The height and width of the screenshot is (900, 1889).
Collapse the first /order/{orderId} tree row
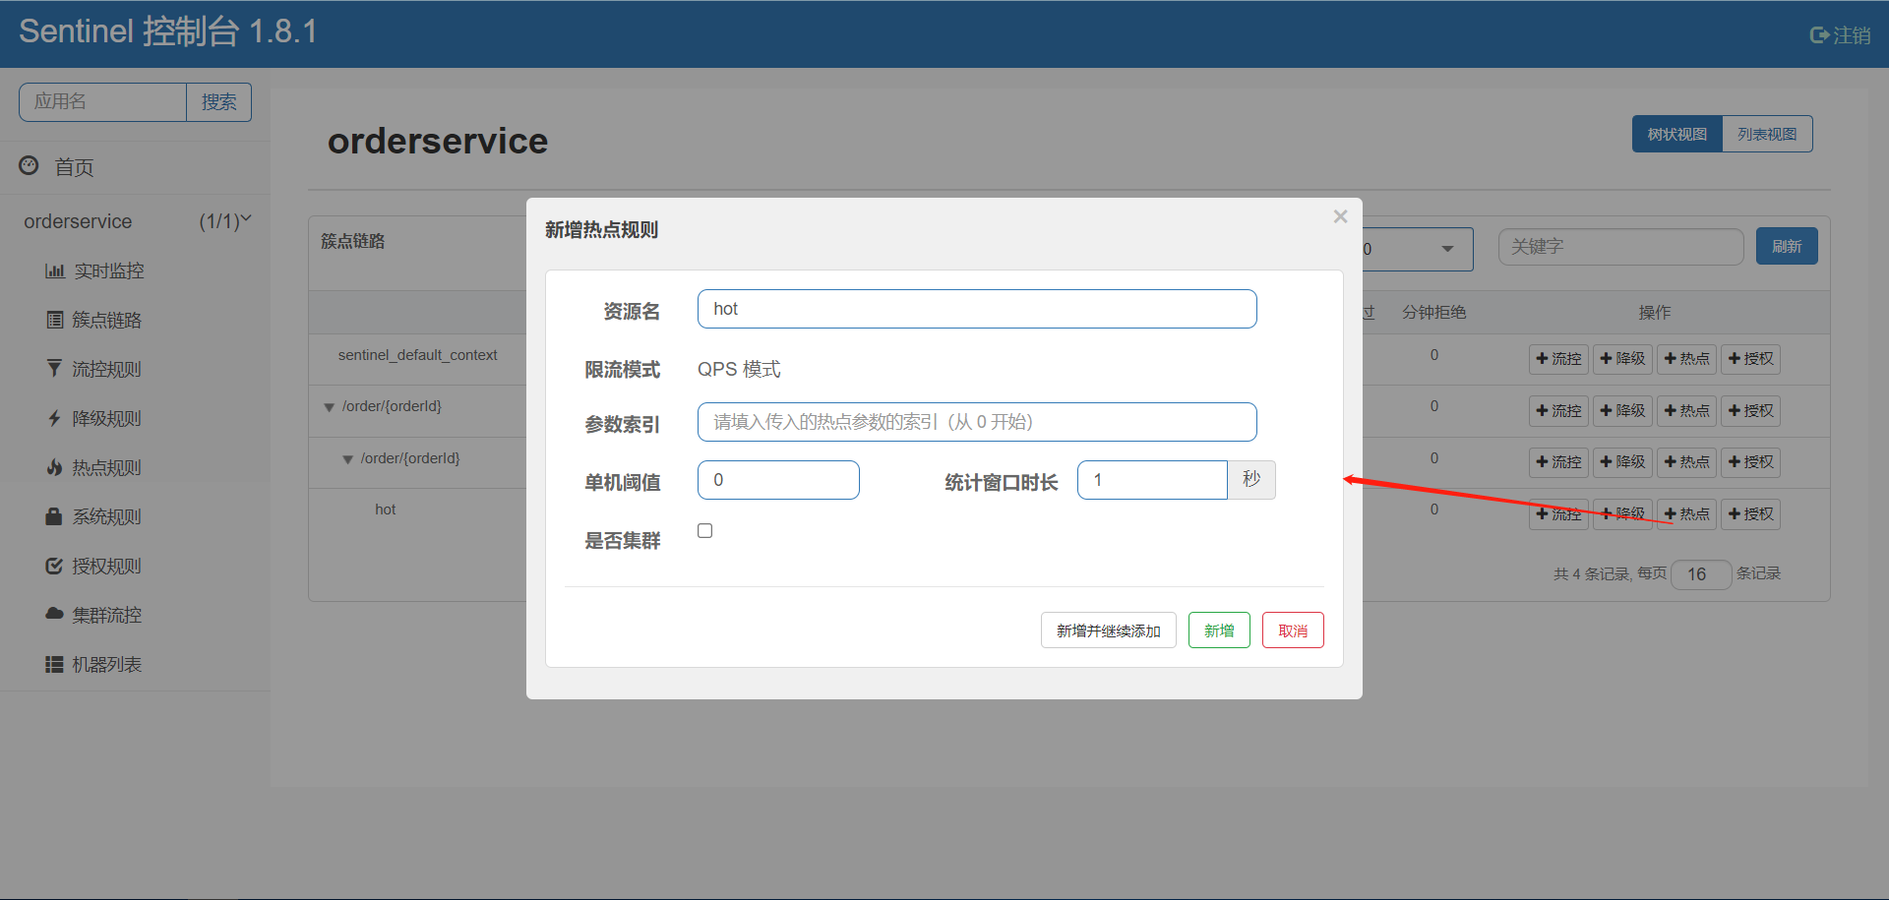click(x=329, y=406)
